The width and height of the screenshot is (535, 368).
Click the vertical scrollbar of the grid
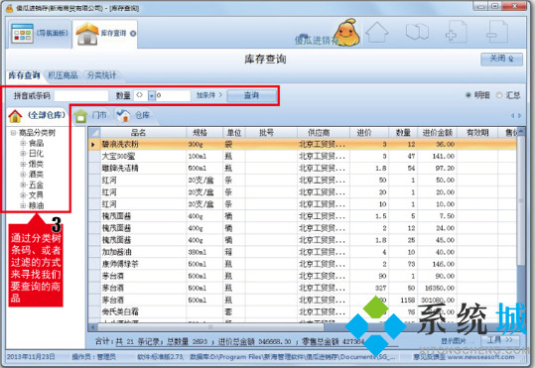521,201
